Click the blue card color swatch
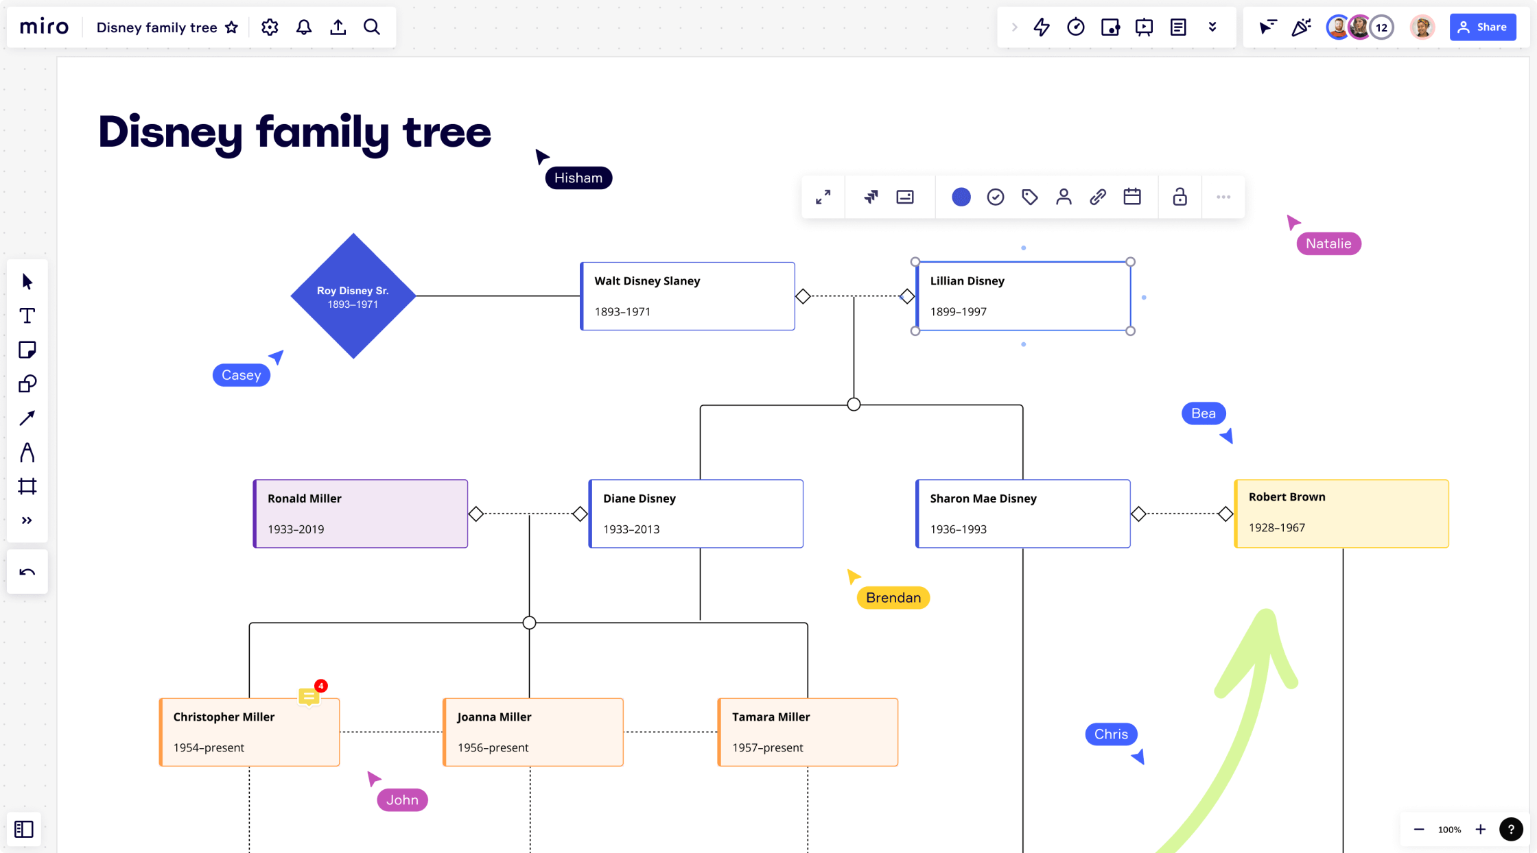Screen dimensions: 1537x853 pyautogui.click(x=961, y=197)
